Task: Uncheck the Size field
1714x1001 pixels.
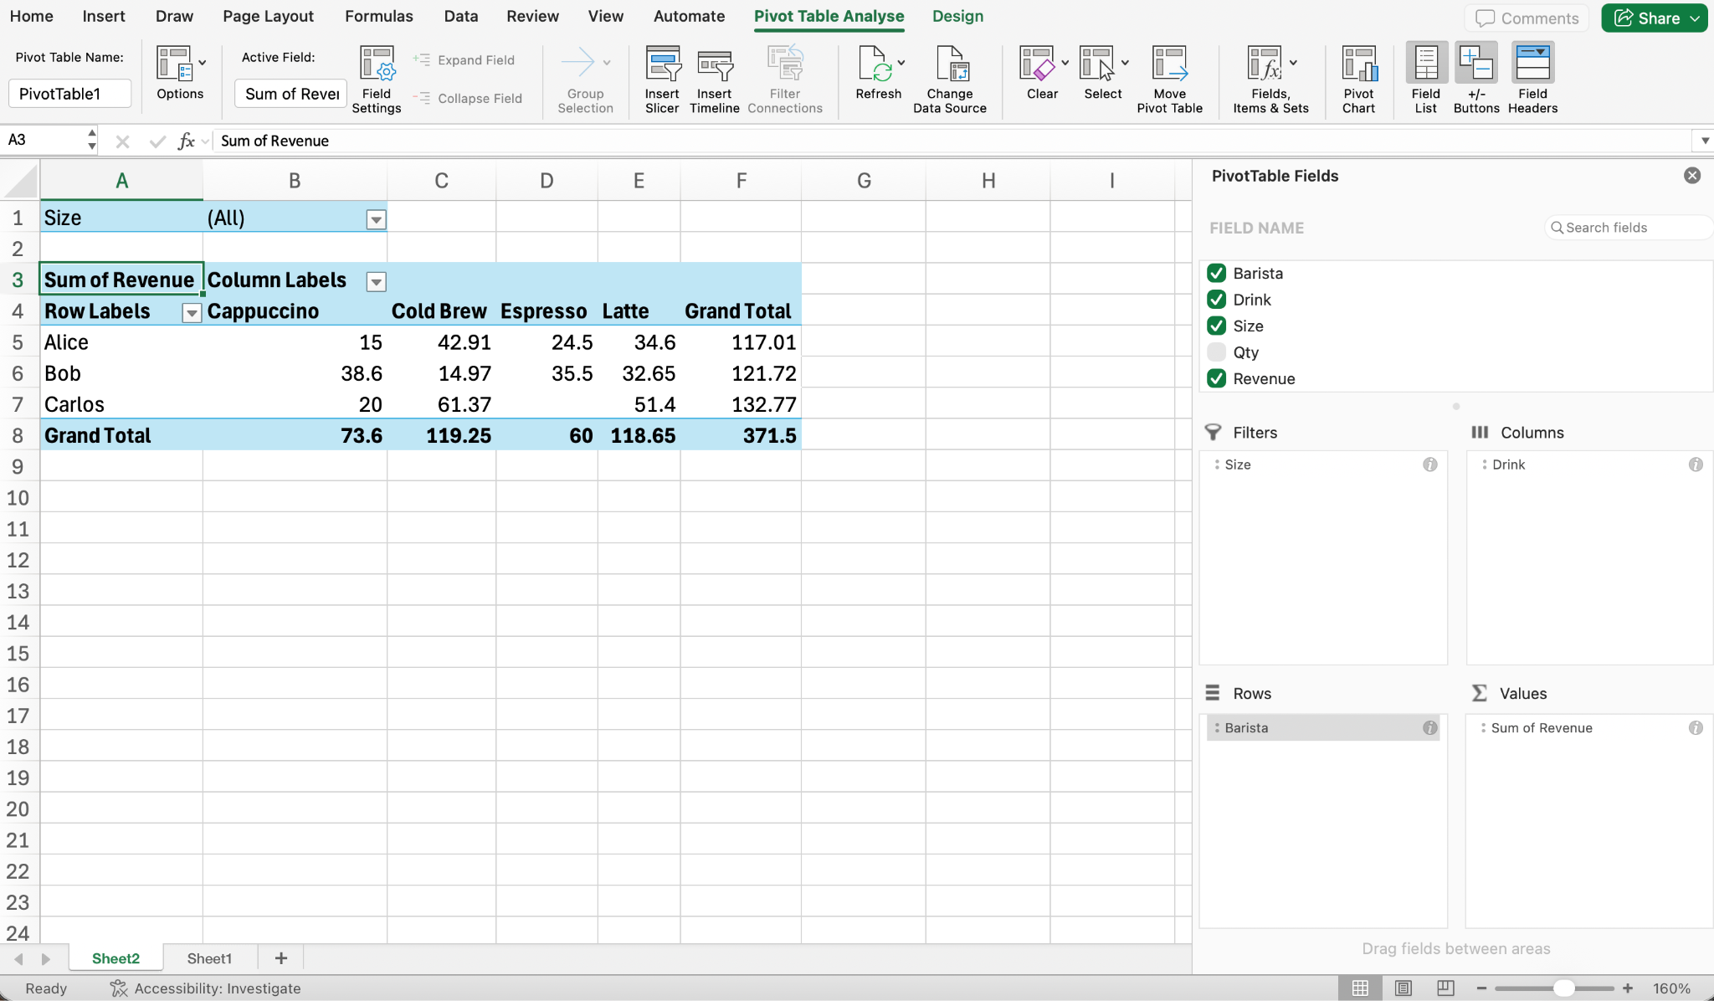Action: [x=1217, y=326]
